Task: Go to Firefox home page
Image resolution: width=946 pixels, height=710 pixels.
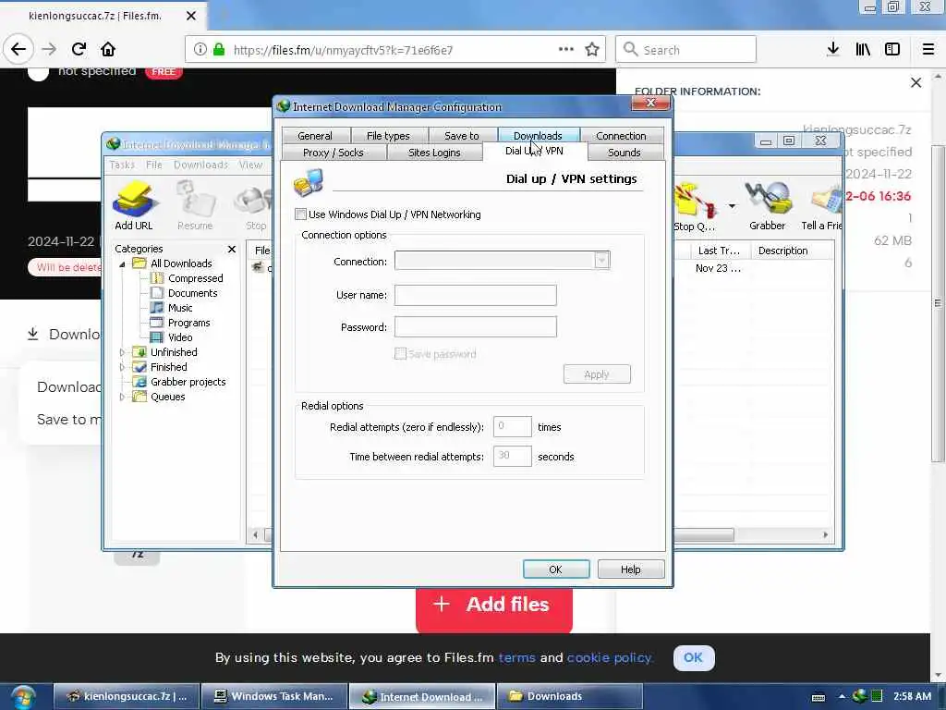Action: 108,49
